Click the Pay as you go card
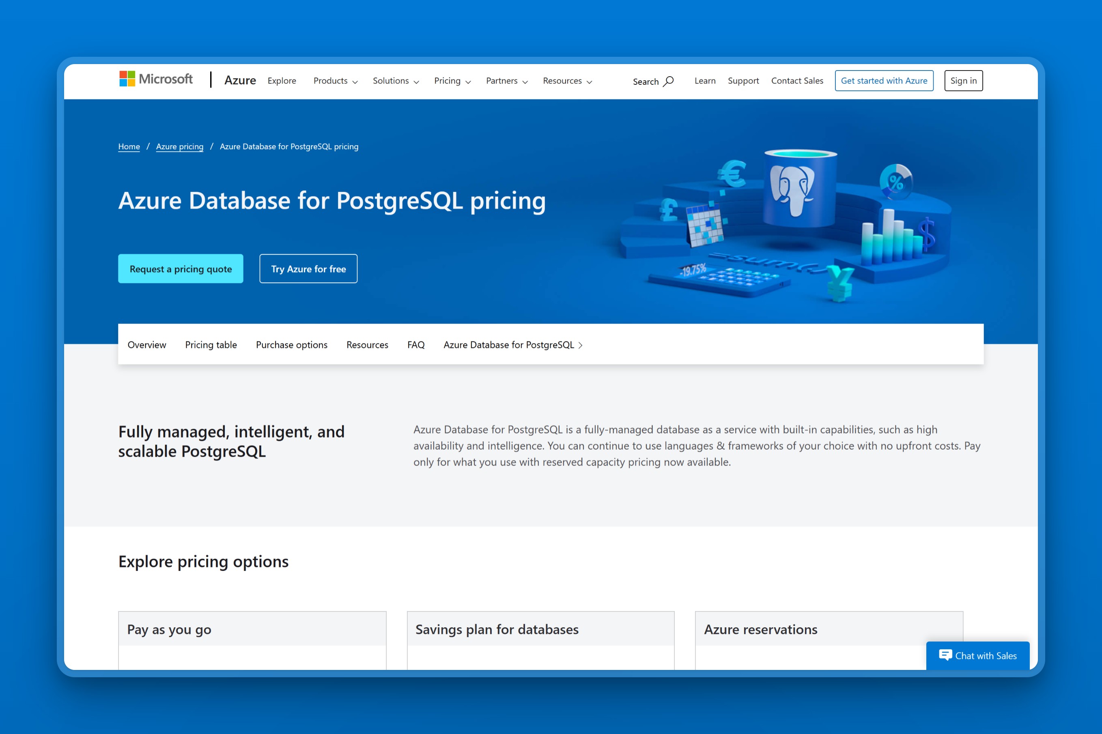This screenshot has width=1102, height=734. coord(252,640)
